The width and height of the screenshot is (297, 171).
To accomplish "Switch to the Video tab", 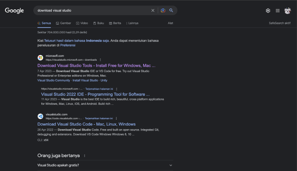I will coord(82,23).
